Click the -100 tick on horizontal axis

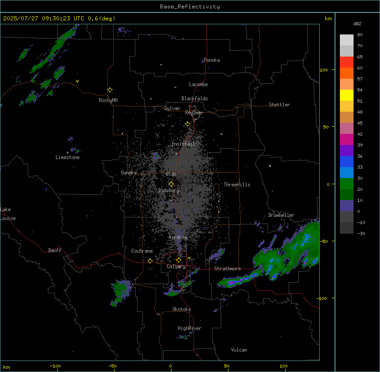tap(55, 366)
